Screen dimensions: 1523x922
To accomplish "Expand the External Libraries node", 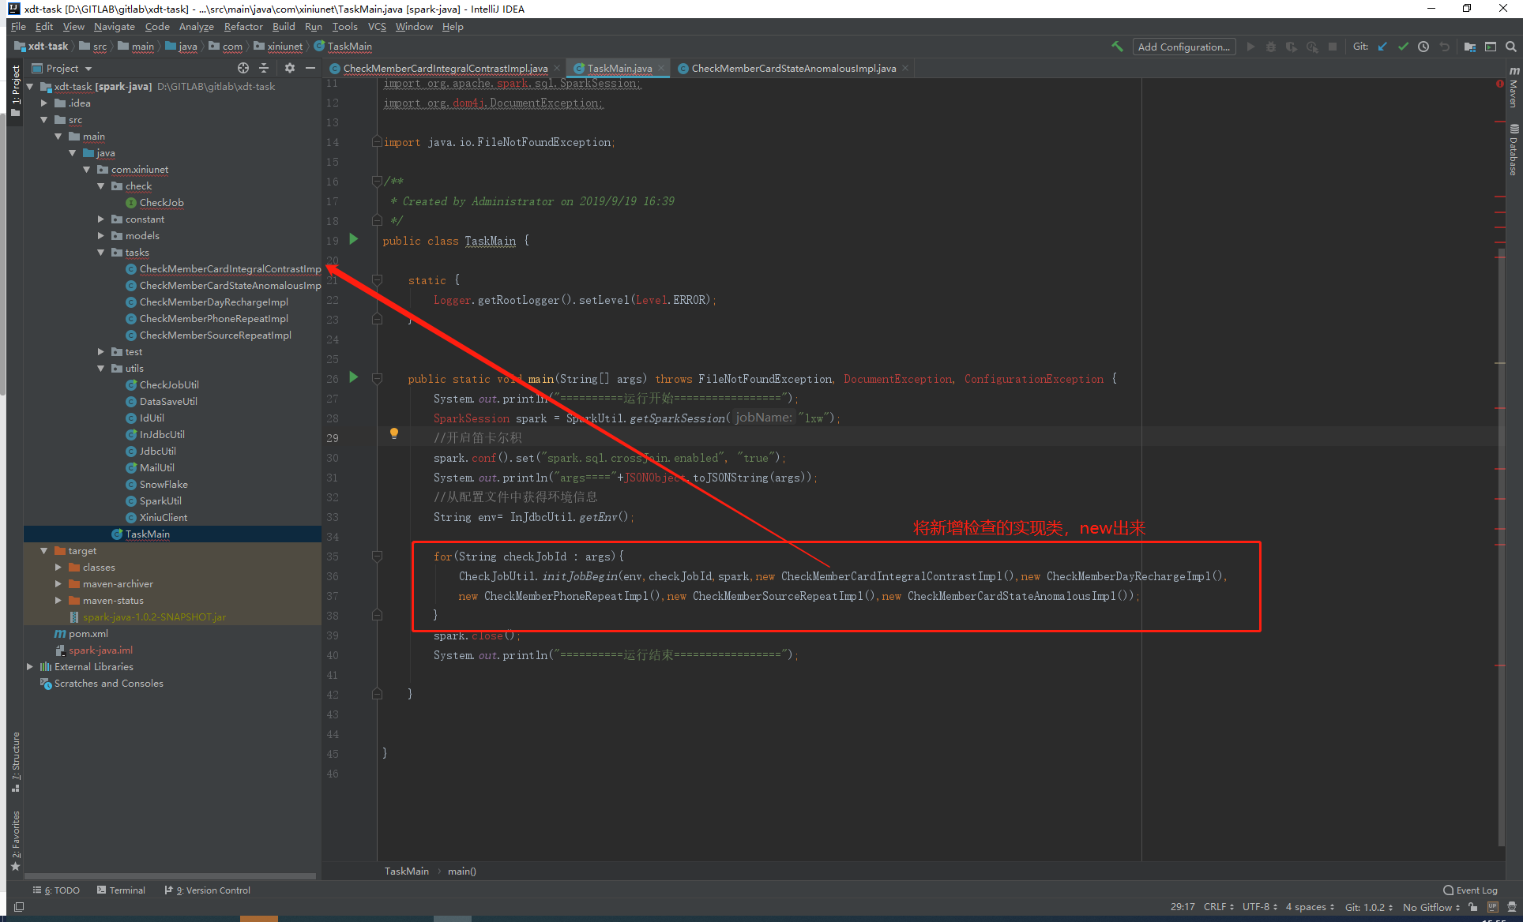I will coord(30,667).
